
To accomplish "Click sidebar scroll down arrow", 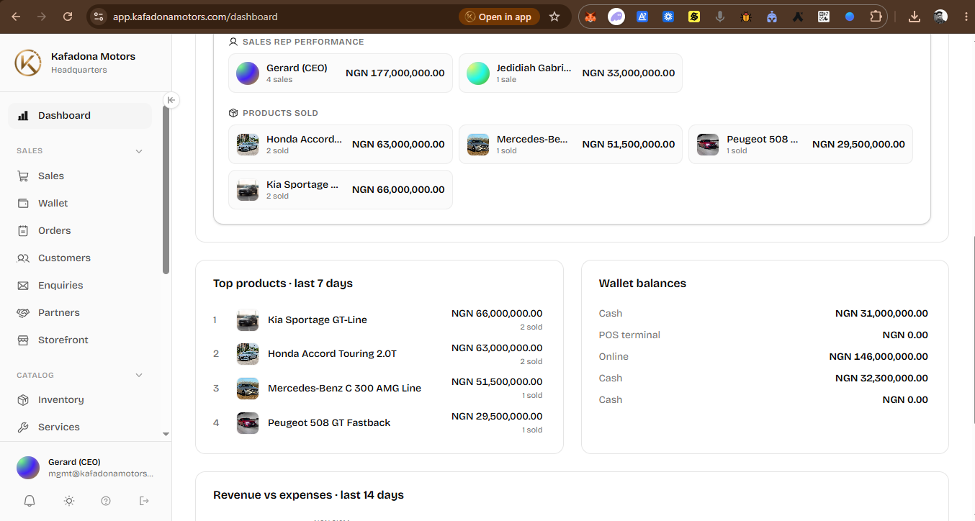I will point(166,434).
